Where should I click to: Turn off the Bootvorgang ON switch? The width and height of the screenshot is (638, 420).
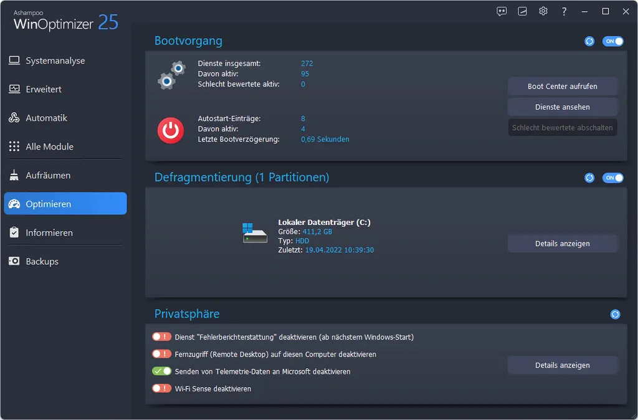613,41
